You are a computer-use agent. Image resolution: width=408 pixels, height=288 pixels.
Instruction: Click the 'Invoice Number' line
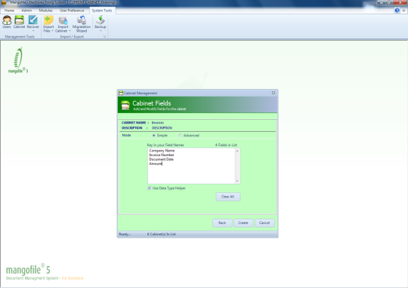(x=162, y=155)
